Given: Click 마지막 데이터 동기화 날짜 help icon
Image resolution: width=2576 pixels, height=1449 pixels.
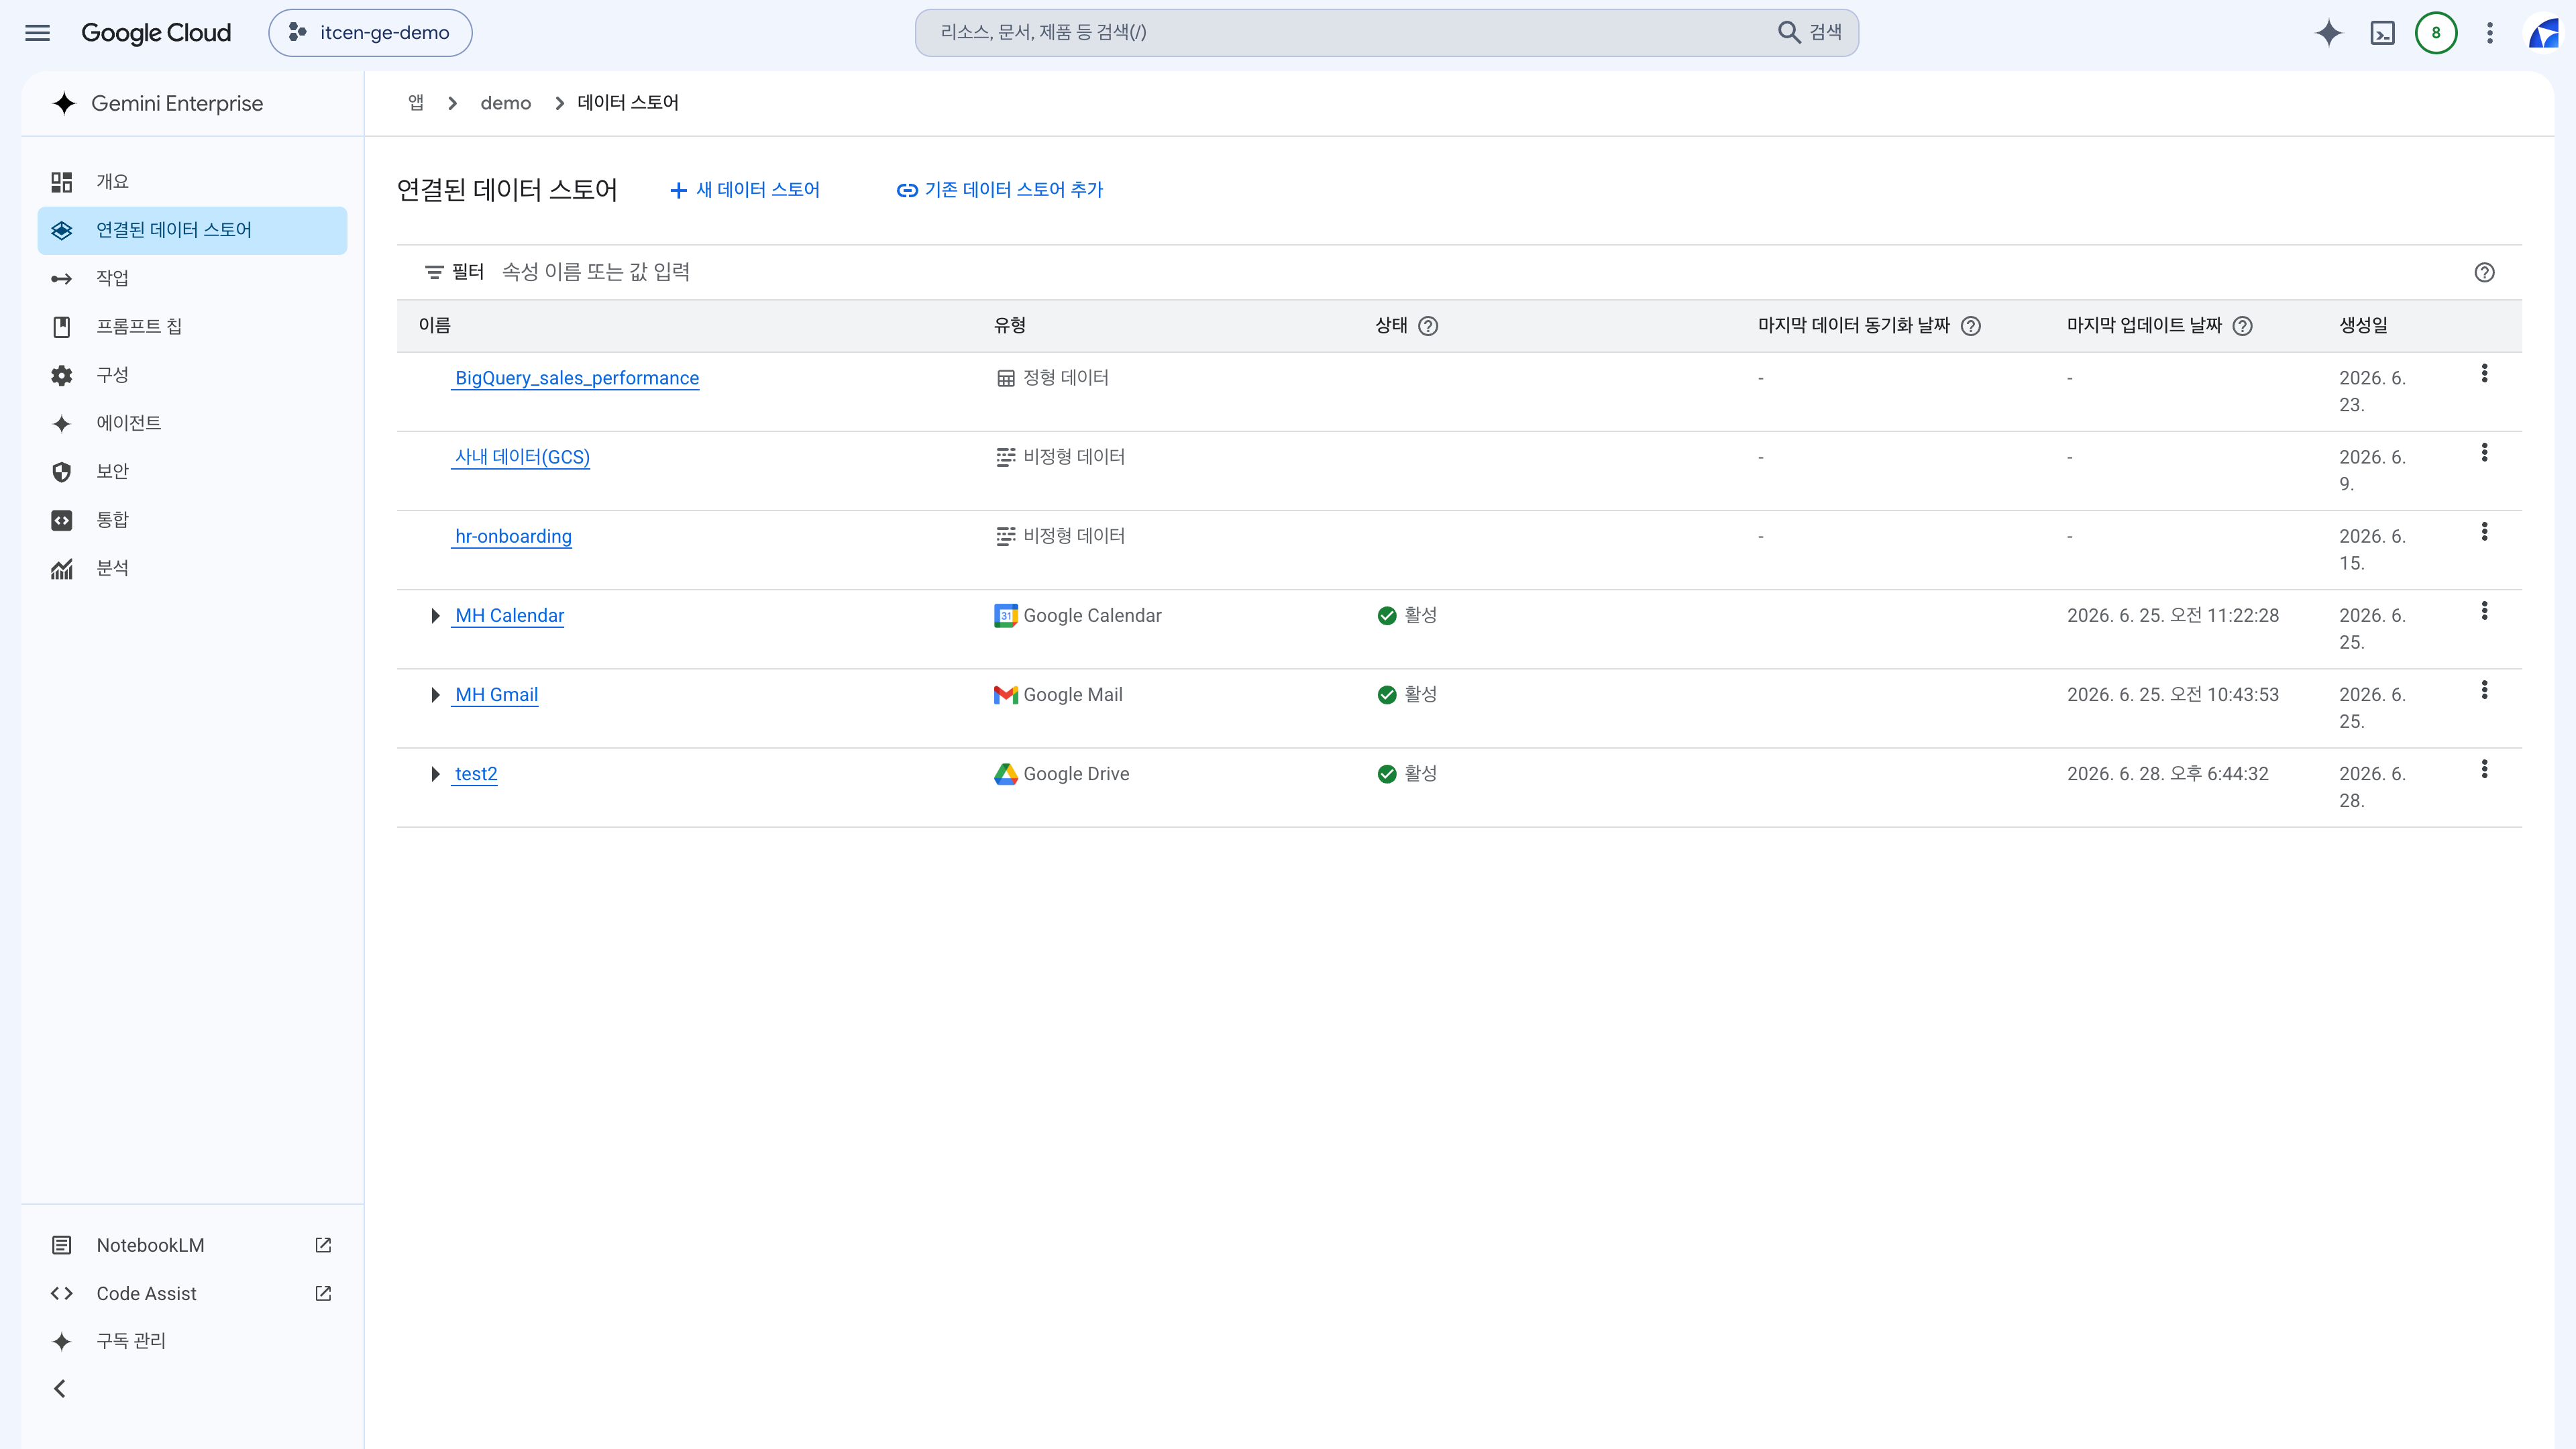Looking at the screenshot, I should click(1970, 326).
